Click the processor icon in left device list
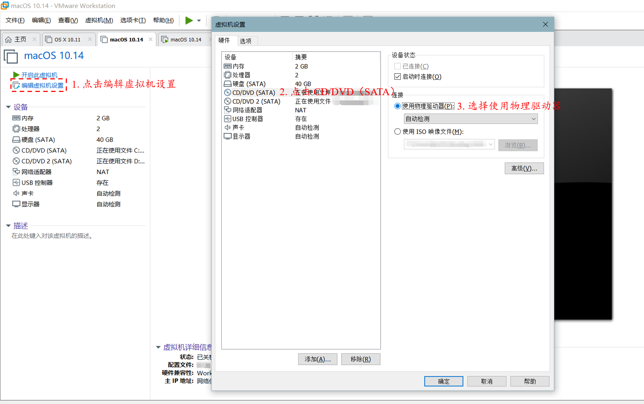644x404 pixels. (x=16, y=129)
